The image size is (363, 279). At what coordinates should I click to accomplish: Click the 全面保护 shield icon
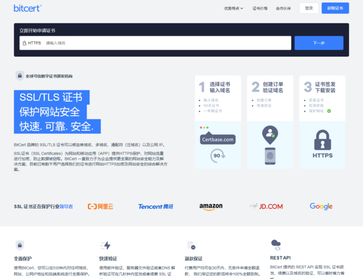(20, 245)
